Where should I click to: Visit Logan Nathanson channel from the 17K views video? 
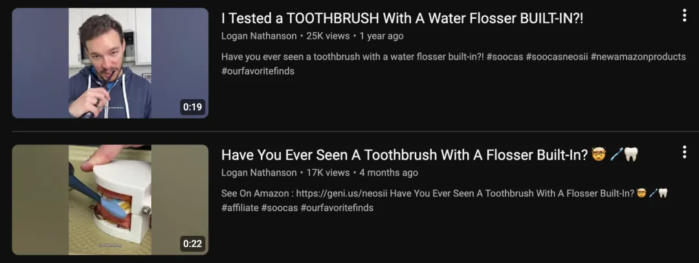(259, 173)
